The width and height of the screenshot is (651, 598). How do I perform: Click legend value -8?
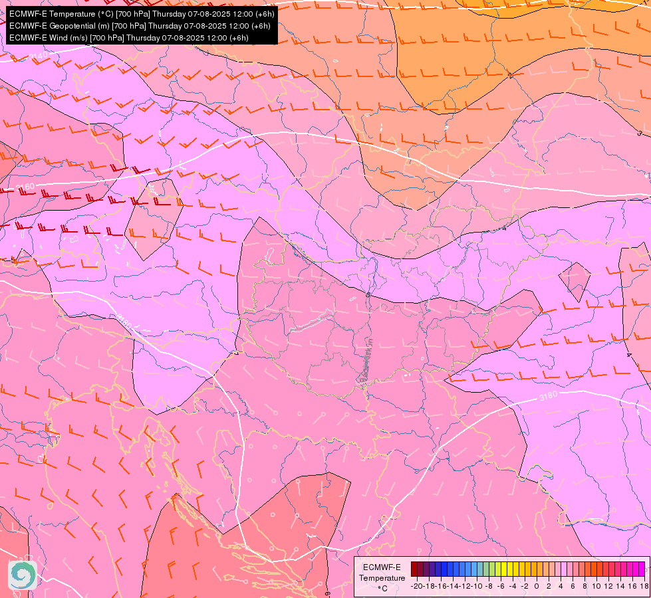pyautogui.click(x=489, y=587)
